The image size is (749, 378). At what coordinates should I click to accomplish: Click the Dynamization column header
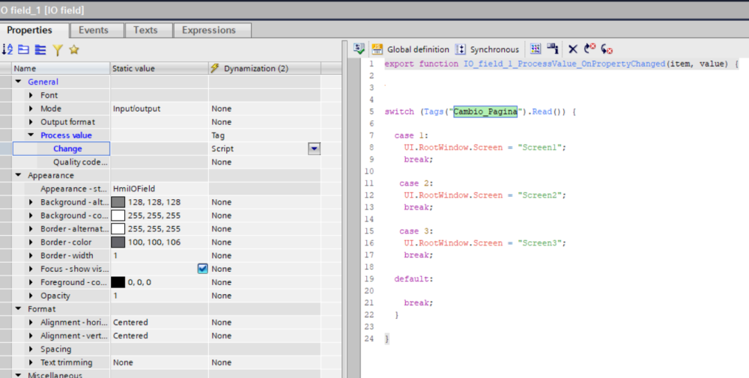(256, 68)
